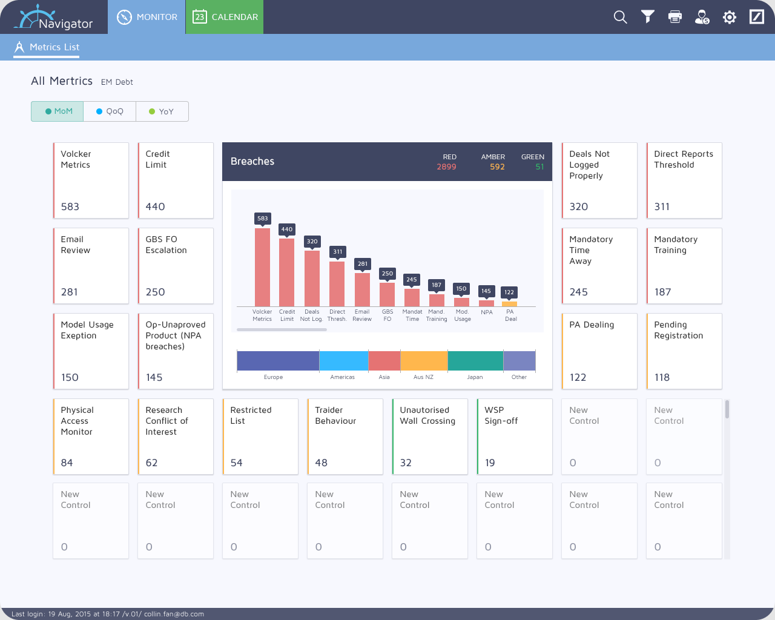Screen dimensions: 775x620
Task: Click the Deutsche Bank logo icon
Action: click(x=757, y=17)
